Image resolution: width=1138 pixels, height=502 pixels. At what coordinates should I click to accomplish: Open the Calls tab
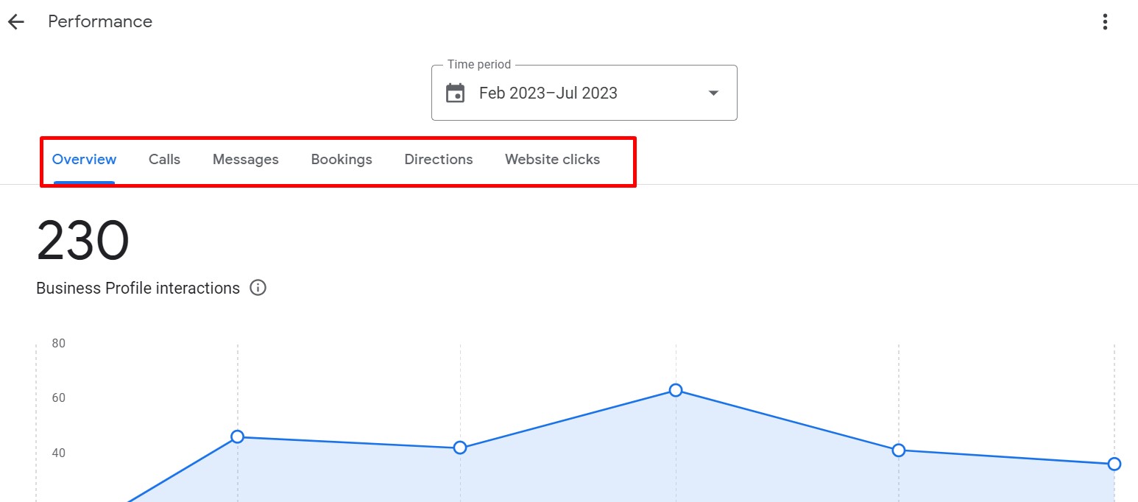pyautogui.click(x=164, y=160)
